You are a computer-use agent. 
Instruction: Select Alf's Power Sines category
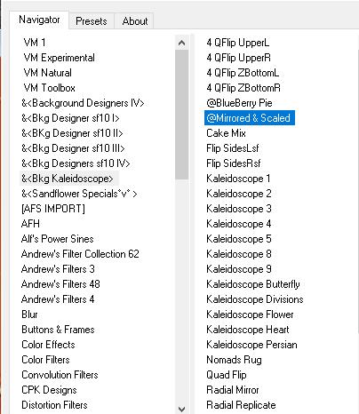pyautogui.click(x=58, y=239)
